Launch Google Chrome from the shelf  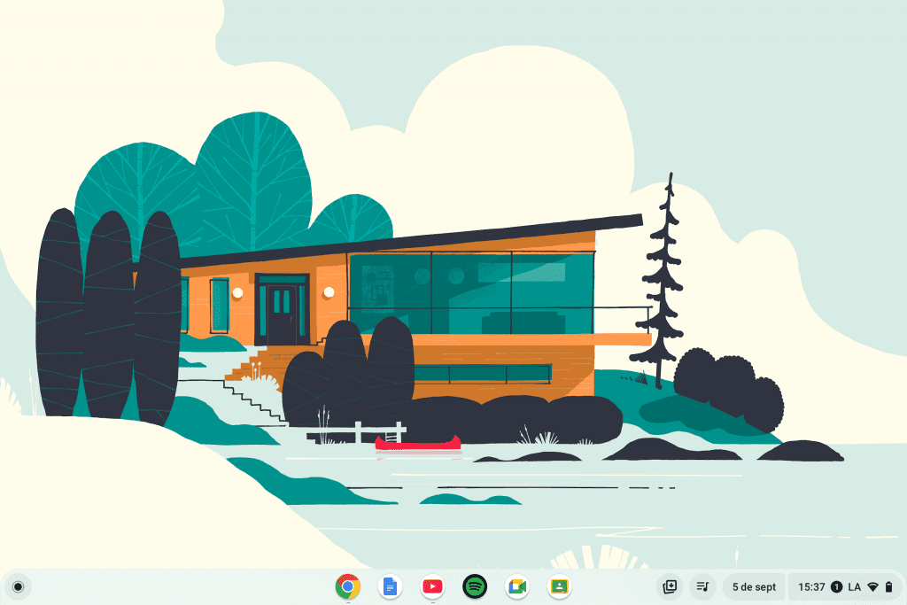point(347,586)
